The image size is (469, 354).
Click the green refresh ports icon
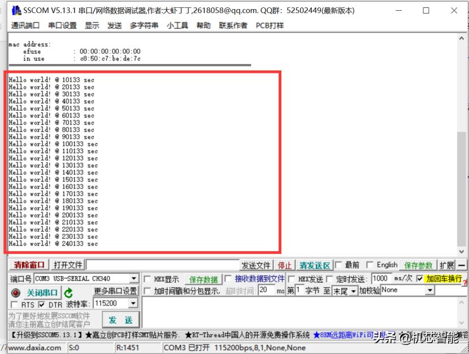68,292
